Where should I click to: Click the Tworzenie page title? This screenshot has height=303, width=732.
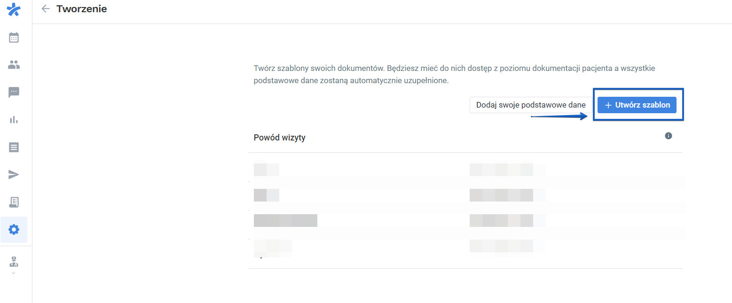tap(81, 8)
